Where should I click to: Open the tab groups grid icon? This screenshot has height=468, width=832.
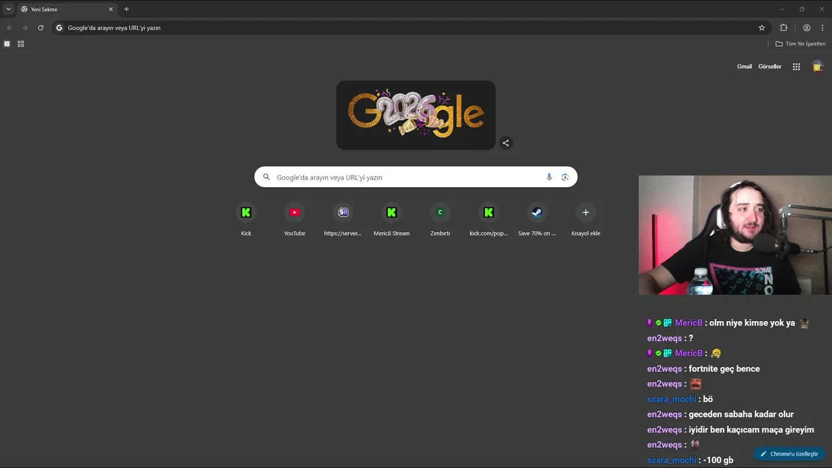(x=21, y=44)
